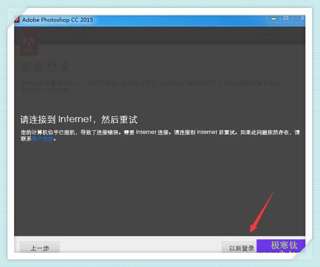Minimize the Adobe Photoshop CC 2015 window

pyautogui.click(x=273, y=19)
